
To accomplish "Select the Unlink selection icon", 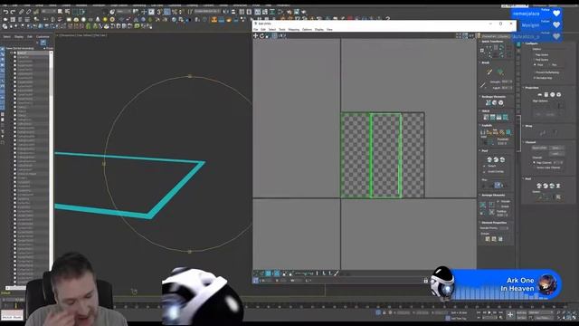I will [x=28, y=12].
